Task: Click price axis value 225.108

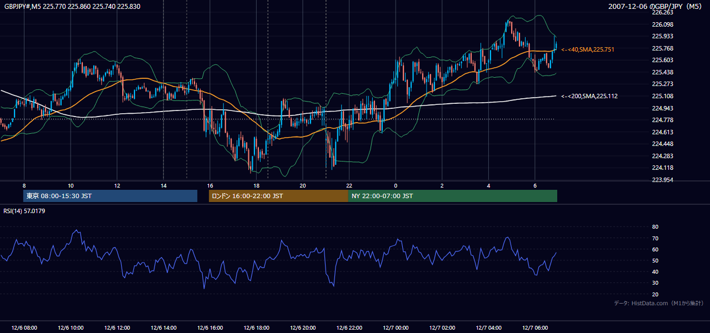Action: pyautogui.click(x=662, y=96)
